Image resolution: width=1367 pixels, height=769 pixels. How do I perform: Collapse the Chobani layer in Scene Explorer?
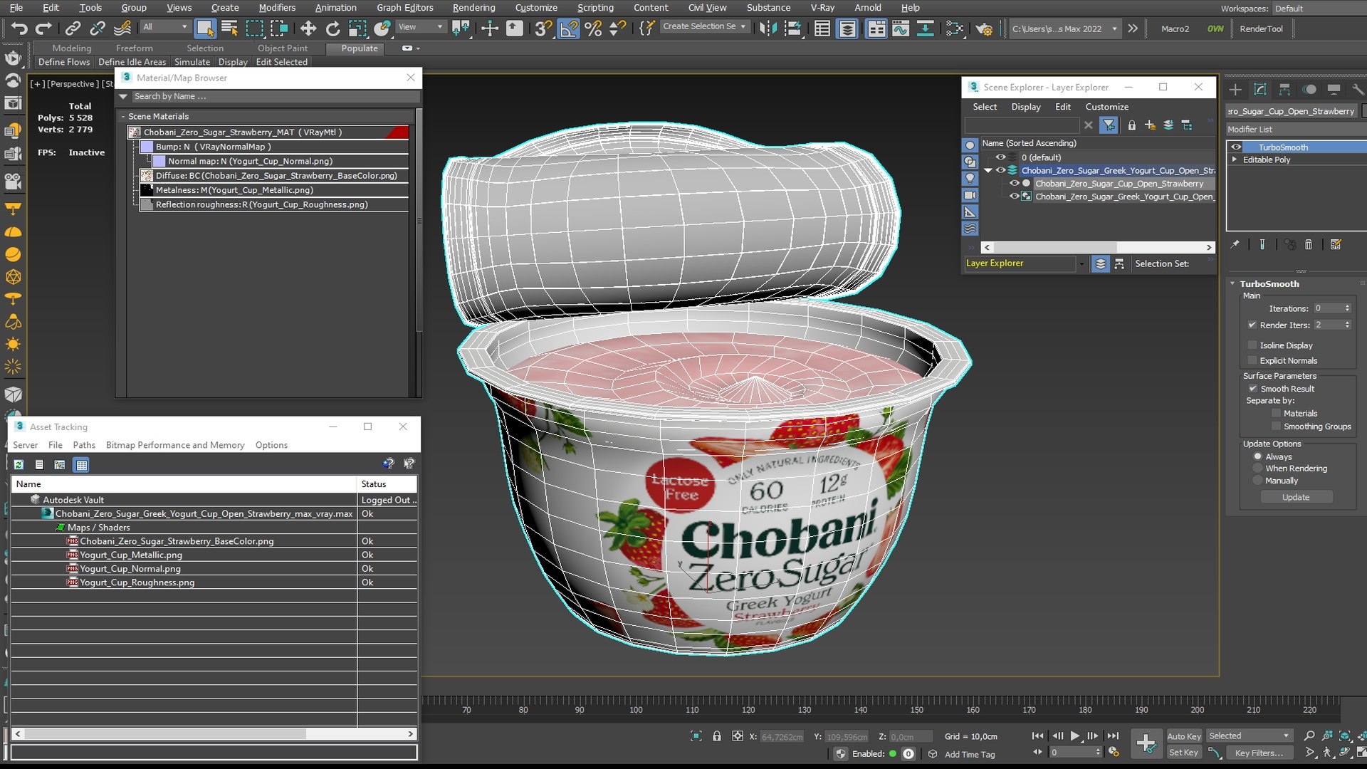coord(988,170)
